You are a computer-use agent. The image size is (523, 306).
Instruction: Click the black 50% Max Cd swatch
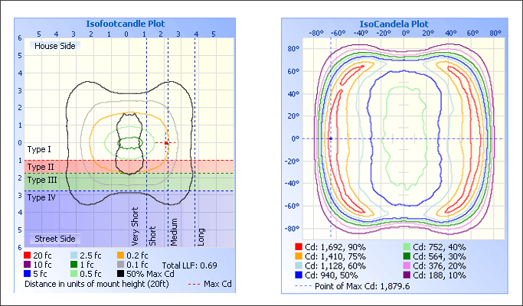coord(121,274)
